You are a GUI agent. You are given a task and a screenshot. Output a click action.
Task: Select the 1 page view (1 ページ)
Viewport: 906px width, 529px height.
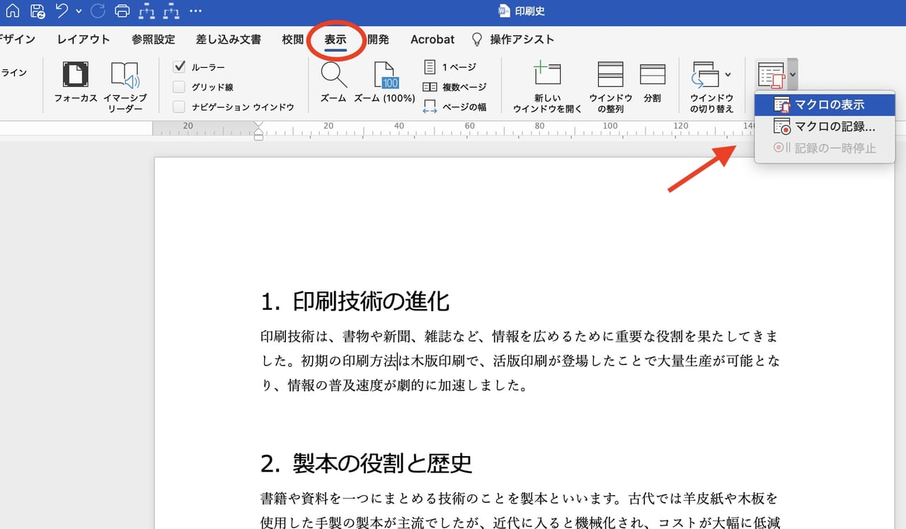click(x=450, y=67)
